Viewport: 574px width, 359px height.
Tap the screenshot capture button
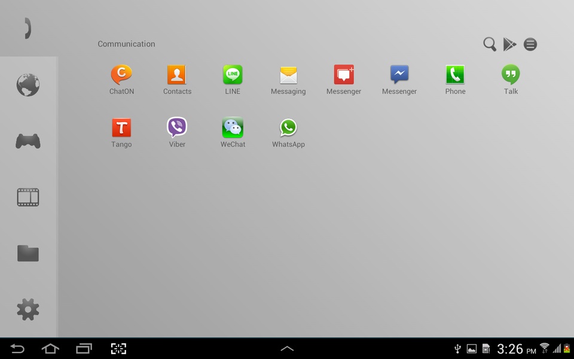click(118, 349)
